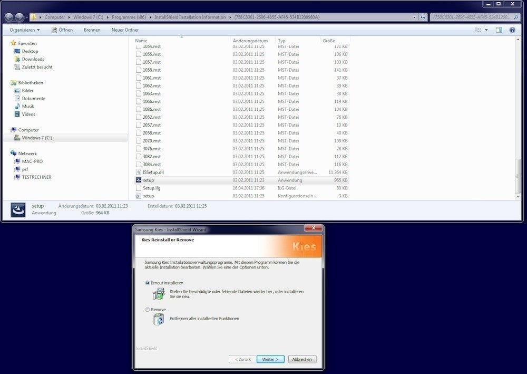Open the view options dropdown arrow
The width and height of the screenshot is (527, 374).
[x=486, y=30]
